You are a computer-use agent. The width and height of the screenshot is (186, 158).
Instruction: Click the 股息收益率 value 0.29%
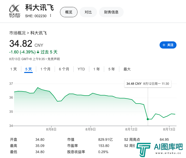coord(103,152)
